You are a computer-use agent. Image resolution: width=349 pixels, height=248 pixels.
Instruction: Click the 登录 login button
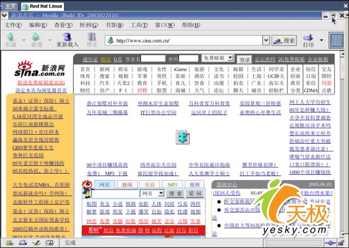point(244,60)
